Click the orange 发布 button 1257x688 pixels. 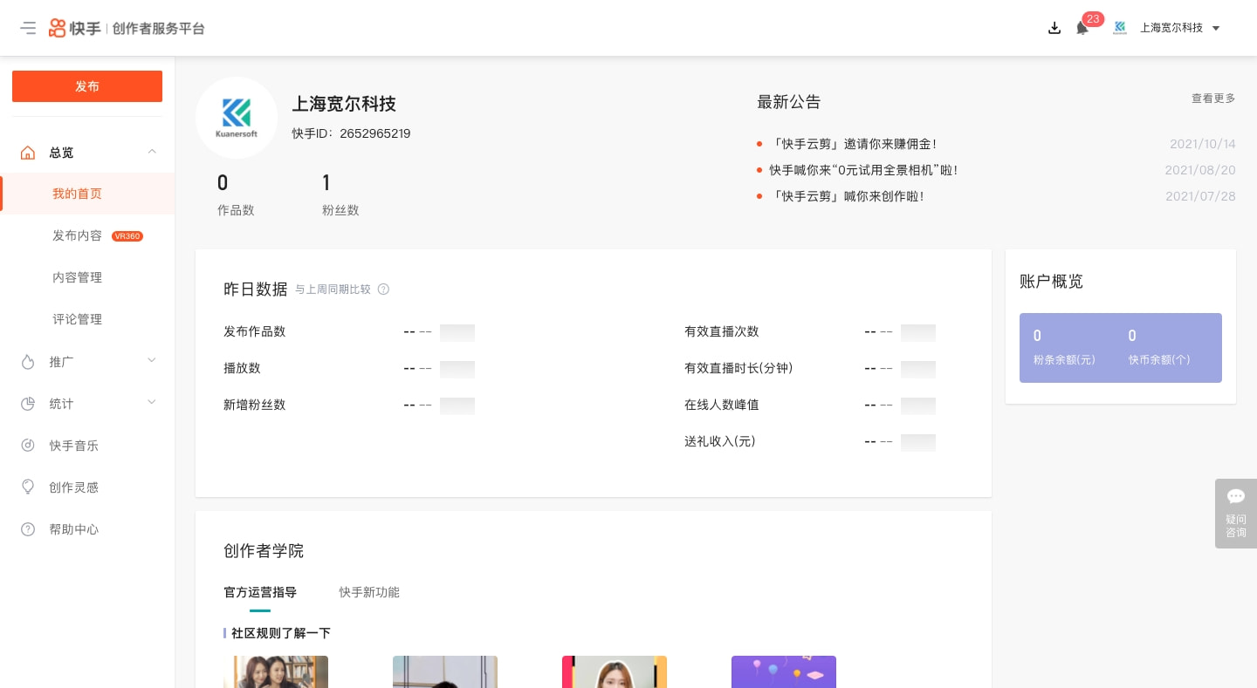tap(87, 86)
